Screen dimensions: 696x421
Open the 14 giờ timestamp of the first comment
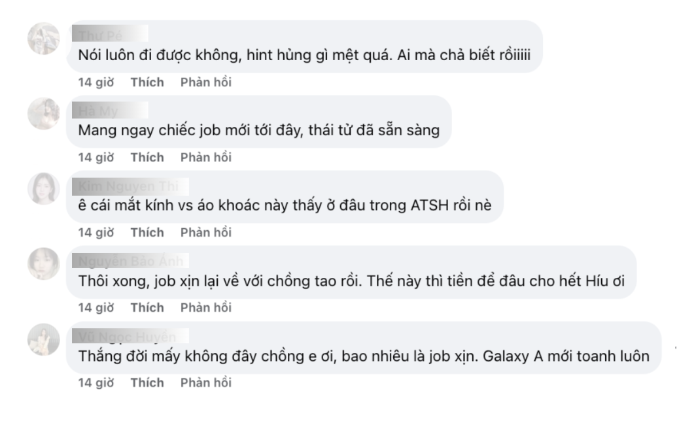(96, 82)
